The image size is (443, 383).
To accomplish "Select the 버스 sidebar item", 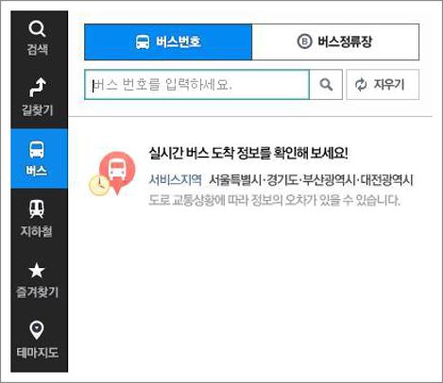I will click(x=39, y=158).
